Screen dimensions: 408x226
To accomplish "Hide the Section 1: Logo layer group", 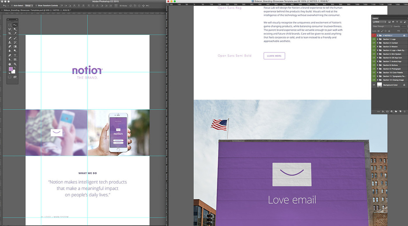I will [x=374, y=39].
